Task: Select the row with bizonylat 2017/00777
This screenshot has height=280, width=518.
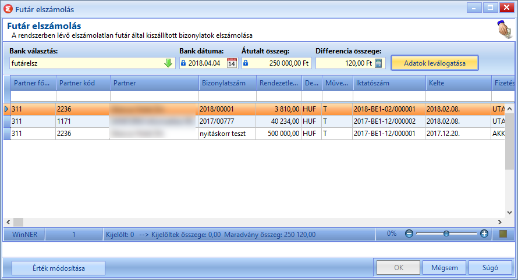Action: click(254, 121)
